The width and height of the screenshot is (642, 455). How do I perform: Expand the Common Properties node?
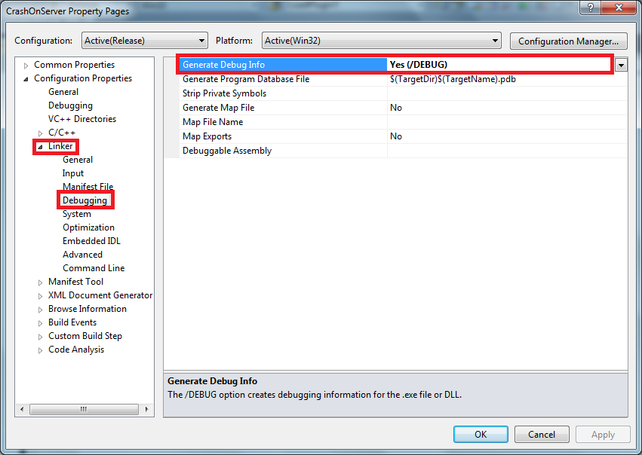[x=26, y=66]
